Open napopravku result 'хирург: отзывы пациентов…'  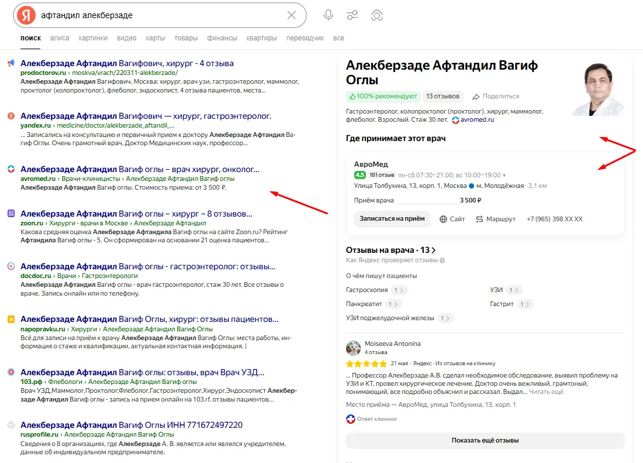(x=150, y=320)
